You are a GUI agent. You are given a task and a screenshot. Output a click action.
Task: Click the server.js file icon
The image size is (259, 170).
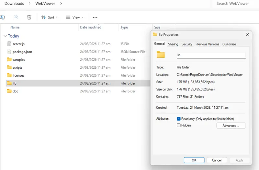pyautogui.click(x=9, y=44)
